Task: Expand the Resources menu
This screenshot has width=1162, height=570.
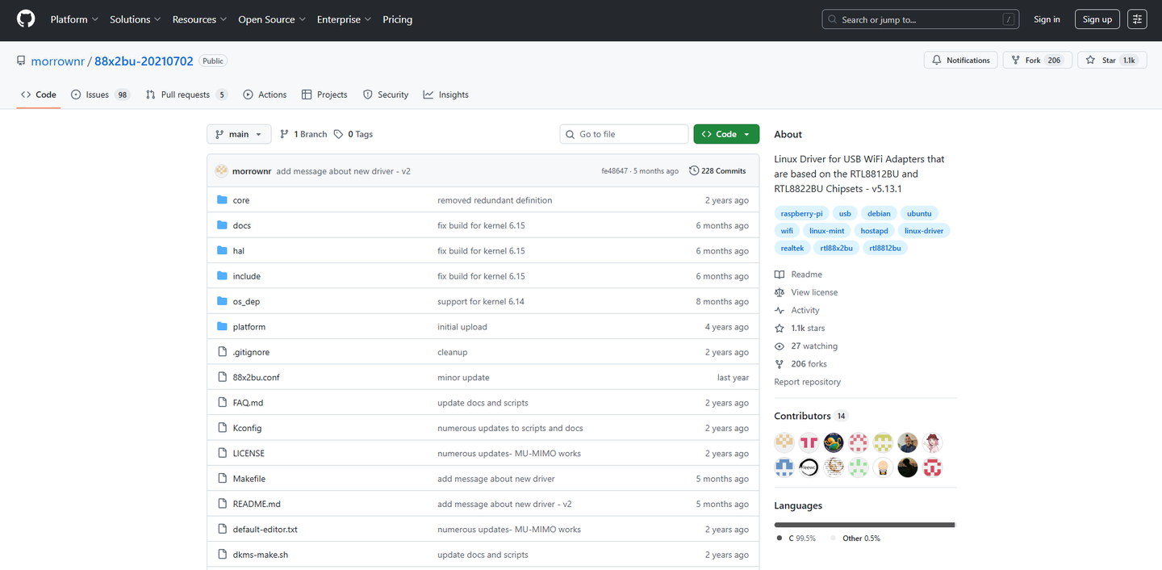Action: pyautogui.click(x=199, y=19)
